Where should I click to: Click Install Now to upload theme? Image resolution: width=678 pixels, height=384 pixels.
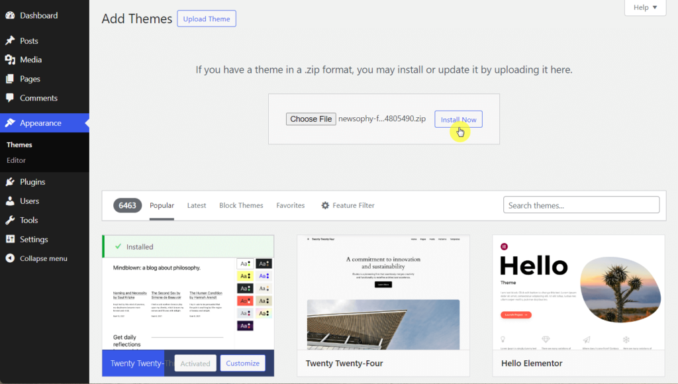coord(458,119)
